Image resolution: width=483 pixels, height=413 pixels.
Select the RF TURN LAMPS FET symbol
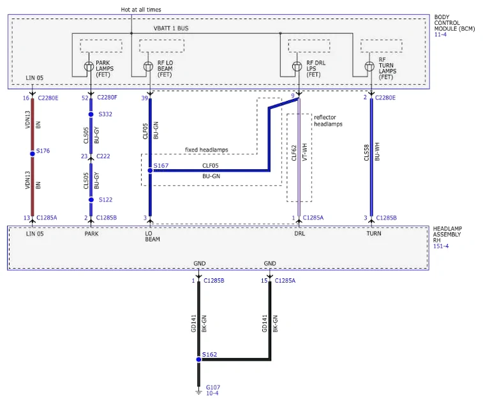369,66
